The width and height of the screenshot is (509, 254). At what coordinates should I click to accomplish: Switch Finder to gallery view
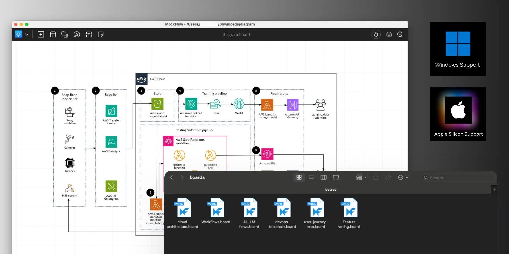(336, 177)
